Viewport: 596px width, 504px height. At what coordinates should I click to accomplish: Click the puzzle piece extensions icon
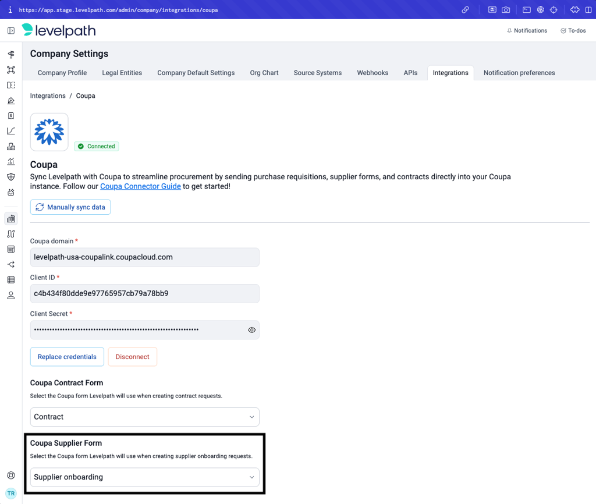[x=574, y=10]
